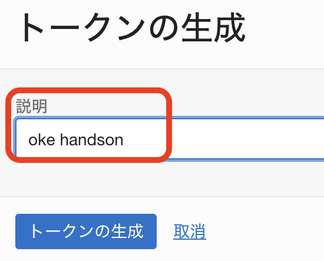324x261 pixels.
Task: Click the blue トークンの生成 button
Action: tap(86, 231)
